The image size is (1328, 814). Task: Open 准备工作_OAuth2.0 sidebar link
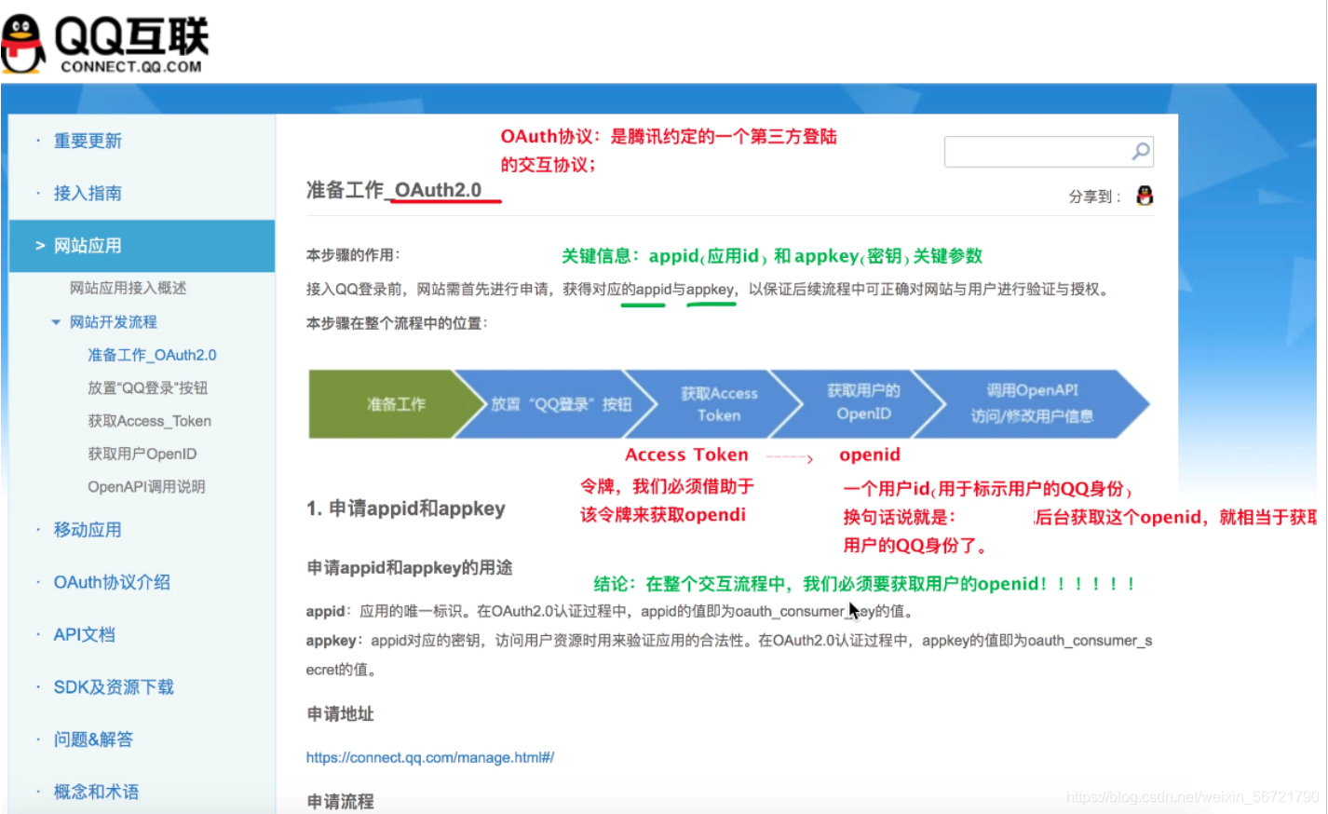click(x=152, y=355)
